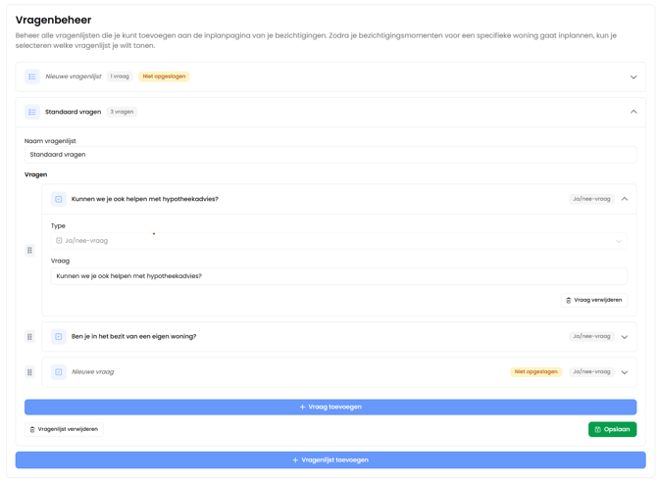Click the Vraag toevoegen button

(x=330, y=407)
